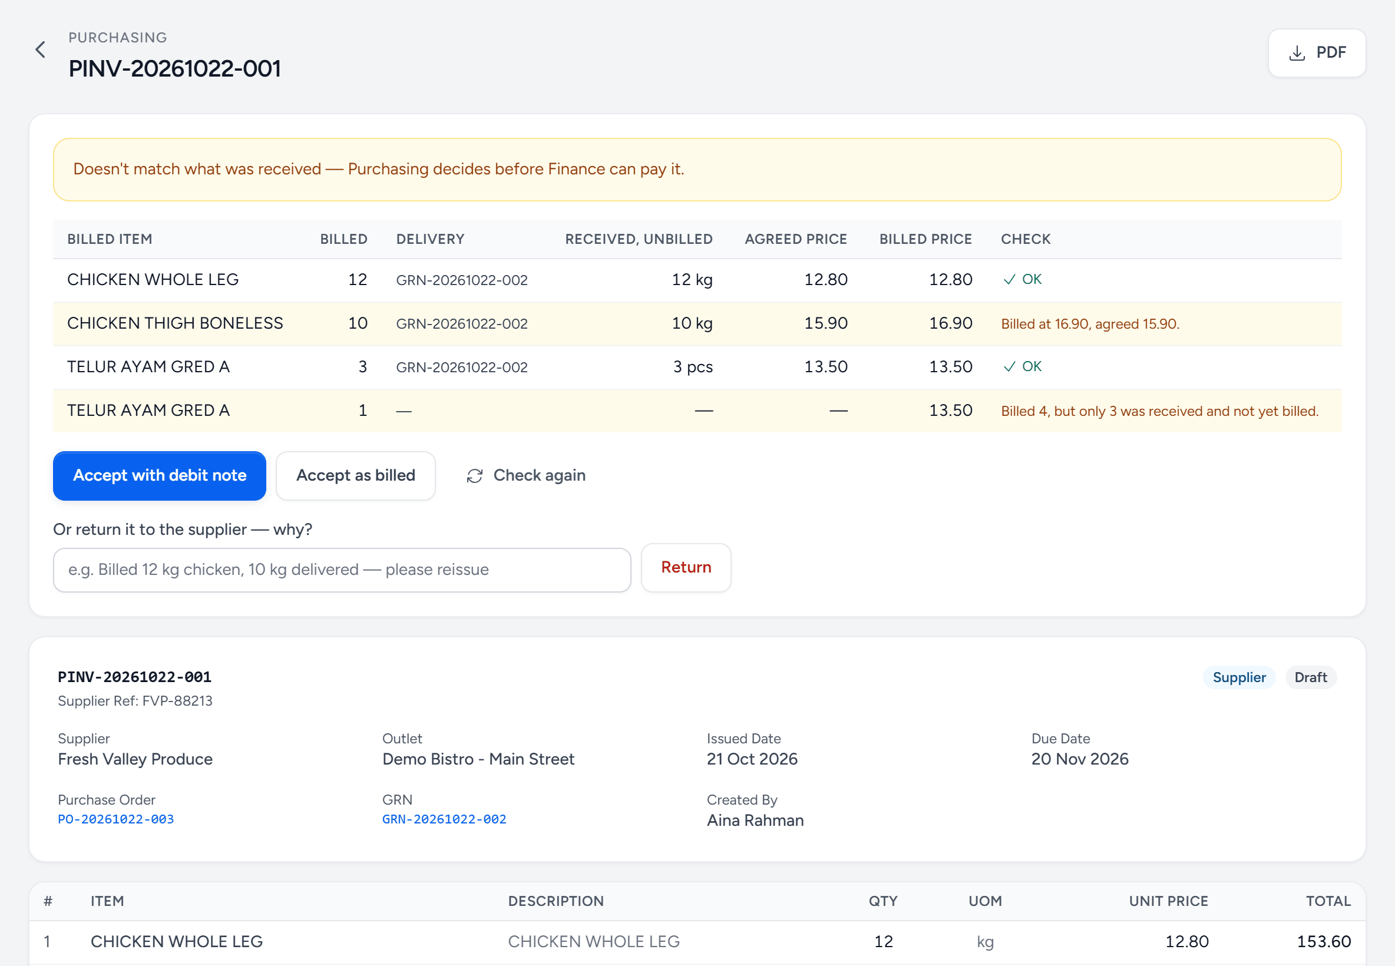Click OK check for CHICKEN WHOLE LEG row

coord(1023,280)
